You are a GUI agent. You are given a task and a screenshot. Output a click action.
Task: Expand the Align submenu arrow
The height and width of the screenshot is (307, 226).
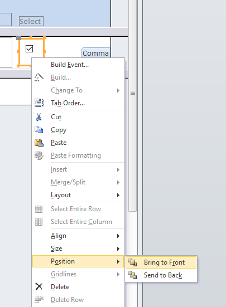pos(118,236)
